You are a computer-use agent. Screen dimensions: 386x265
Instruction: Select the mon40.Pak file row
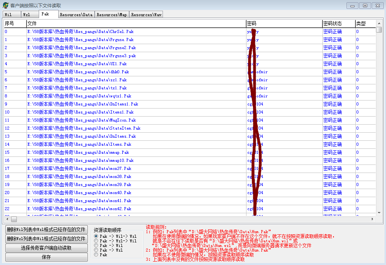coord(190,193)
